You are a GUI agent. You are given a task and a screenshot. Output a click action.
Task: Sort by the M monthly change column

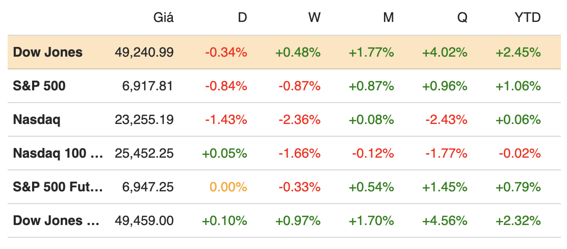[389, 18]
